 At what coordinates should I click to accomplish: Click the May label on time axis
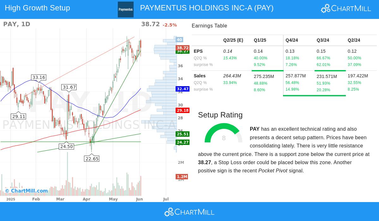pyautogui.click(x=113, y=199)
